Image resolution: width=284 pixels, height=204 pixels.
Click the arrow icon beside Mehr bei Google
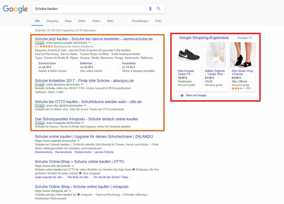(x=181, y=96)
